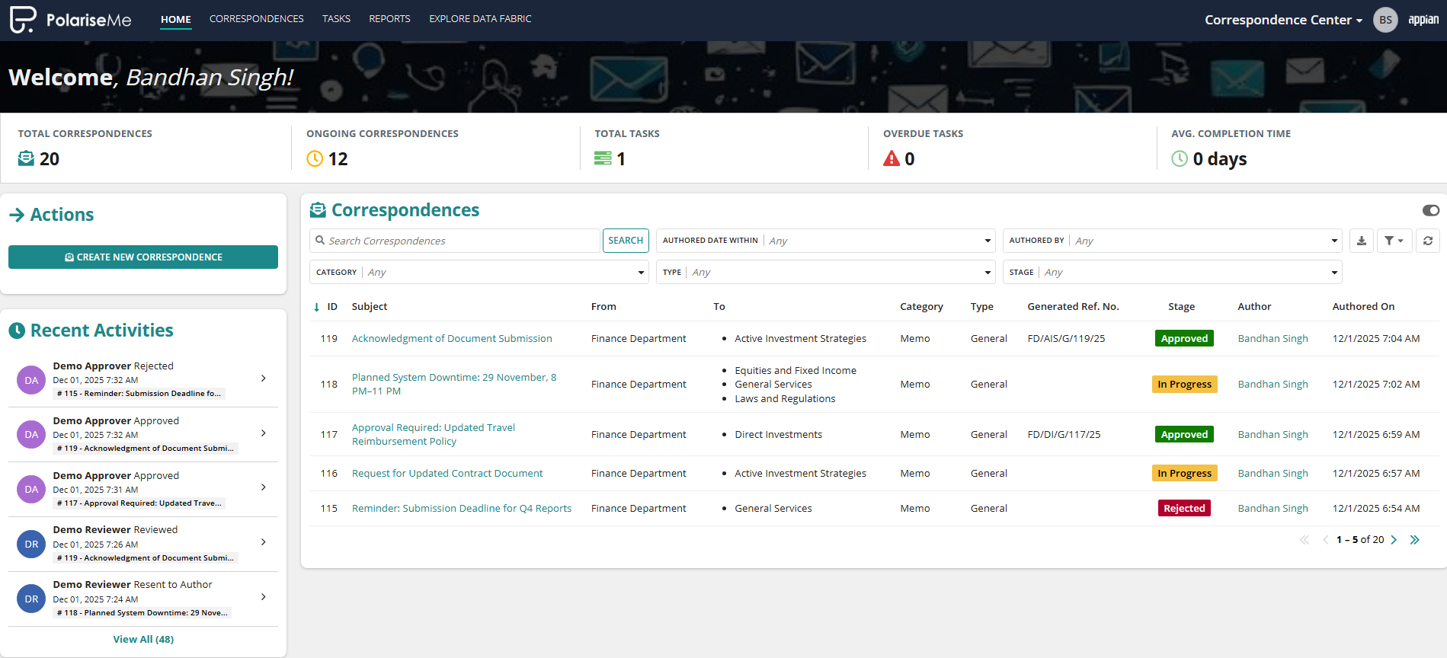Go to next page of correspondences

pos(1394,540)
